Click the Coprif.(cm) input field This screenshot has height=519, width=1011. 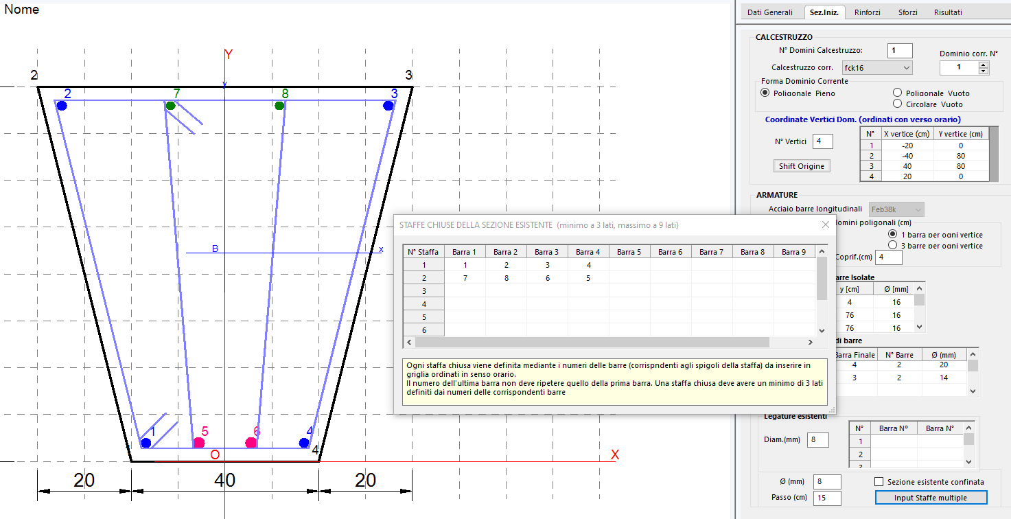(x=889, y=257)
